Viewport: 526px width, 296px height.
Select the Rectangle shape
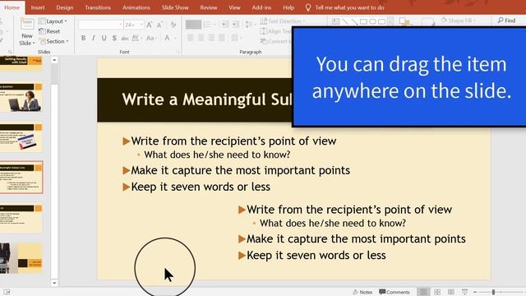pyautogui.click(x=363, y=21)
